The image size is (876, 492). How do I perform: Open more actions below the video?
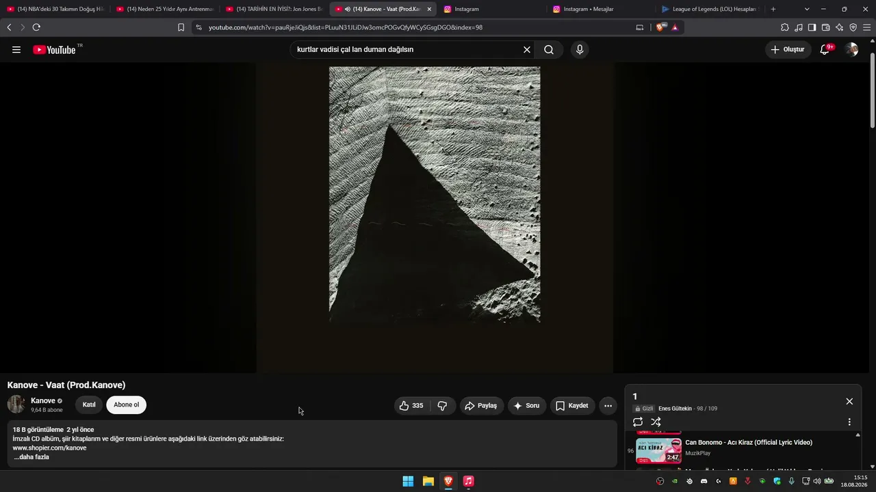[x=608, y=405]
